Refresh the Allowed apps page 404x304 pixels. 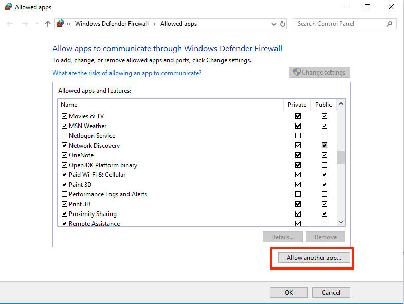pos(283,24)
